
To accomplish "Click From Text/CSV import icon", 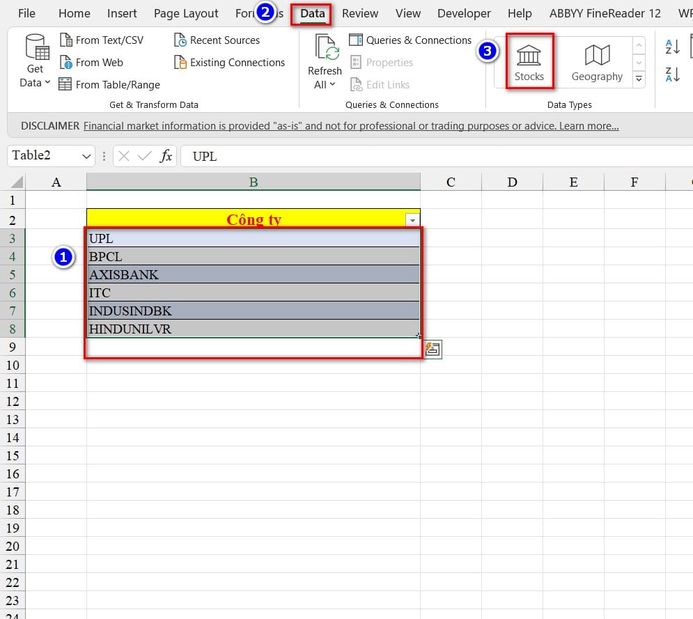I will 66,40.
